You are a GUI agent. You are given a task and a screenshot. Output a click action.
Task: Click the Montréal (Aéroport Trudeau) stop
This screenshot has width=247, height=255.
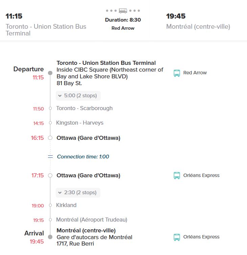pos(92,220)
